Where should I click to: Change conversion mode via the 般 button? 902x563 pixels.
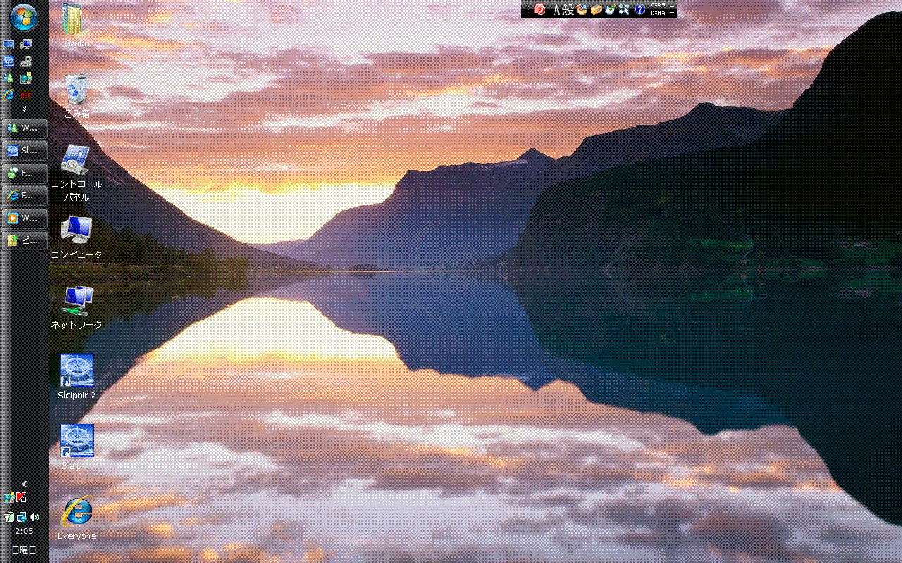coord(568,10)
